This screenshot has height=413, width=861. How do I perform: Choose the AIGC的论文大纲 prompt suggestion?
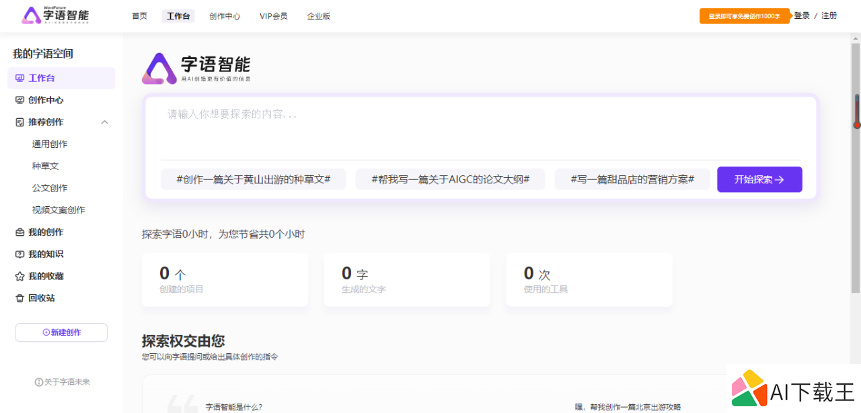[450, 179]
